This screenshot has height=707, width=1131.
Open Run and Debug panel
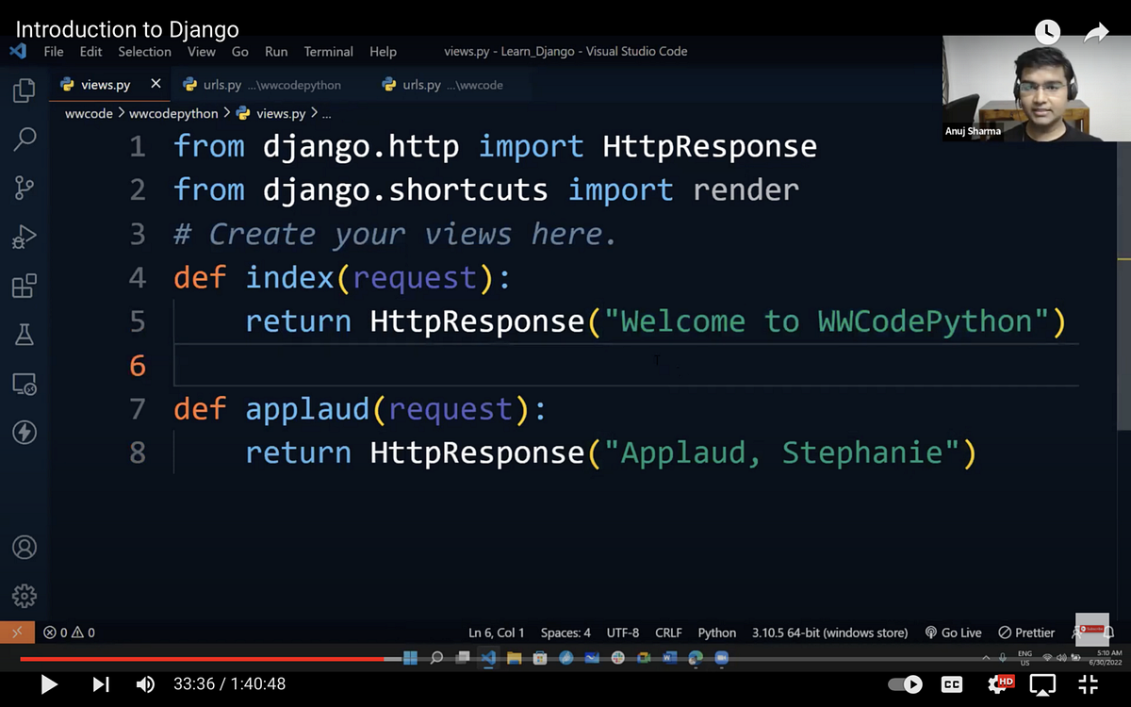pos(25,237)
